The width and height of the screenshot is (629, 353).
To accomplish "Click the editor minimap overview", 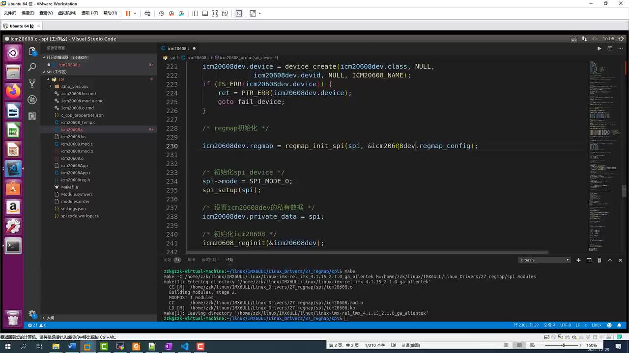I will 606,157.
